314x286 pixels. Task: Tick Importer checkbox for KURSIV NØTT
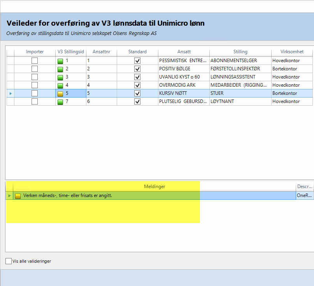[35, 93]
